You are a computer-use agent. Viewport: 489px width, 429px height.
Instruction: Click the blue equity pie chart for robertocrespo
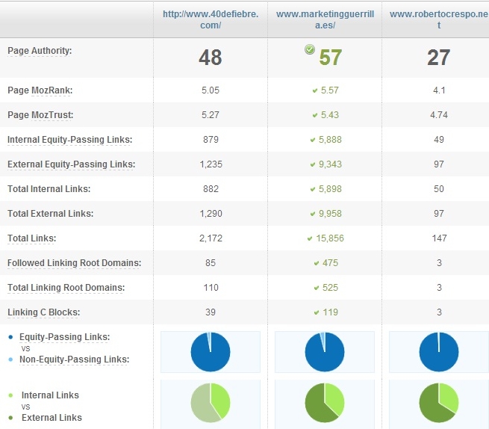pyautogui.click(x=439, y=352)
